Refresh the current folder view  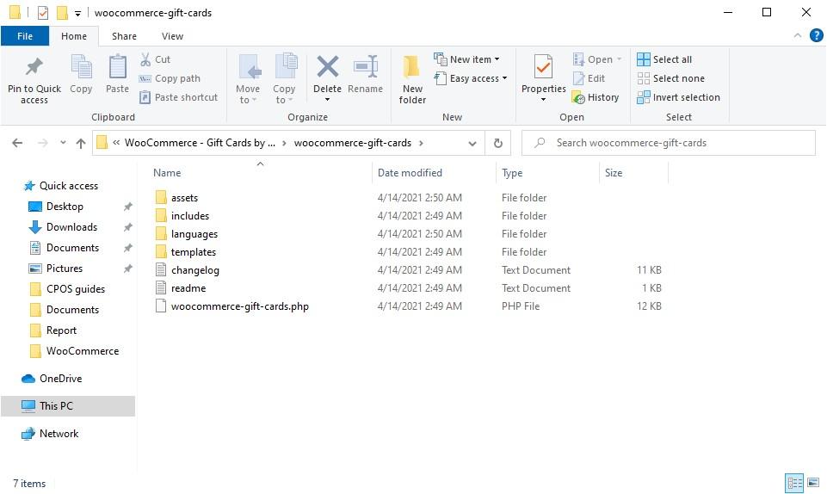tap(498, 143)
